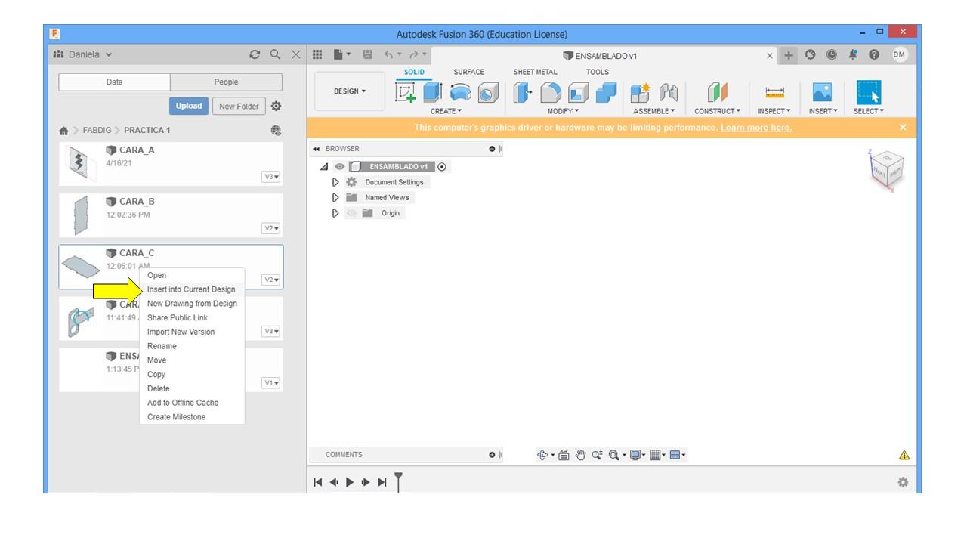This screenshot has height=544, width=967.
Task: Search the data panel
Action: [x=276, y=54]
